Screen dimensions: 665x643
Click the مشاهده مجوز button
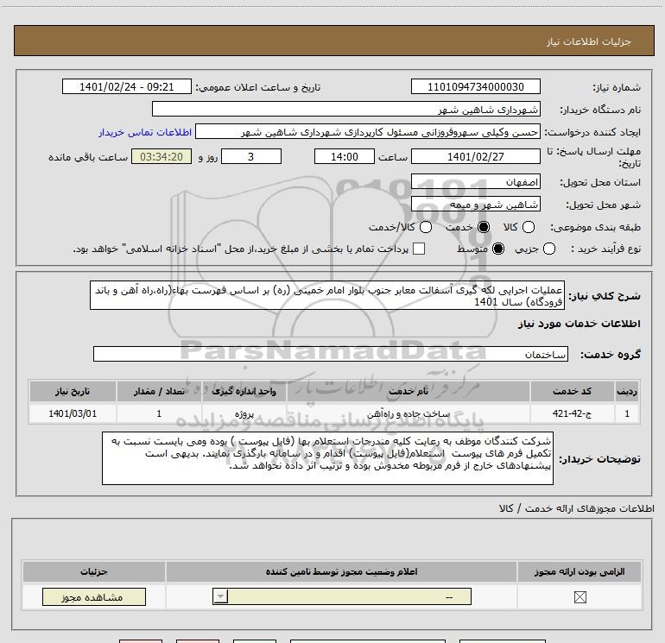(94, 596)
